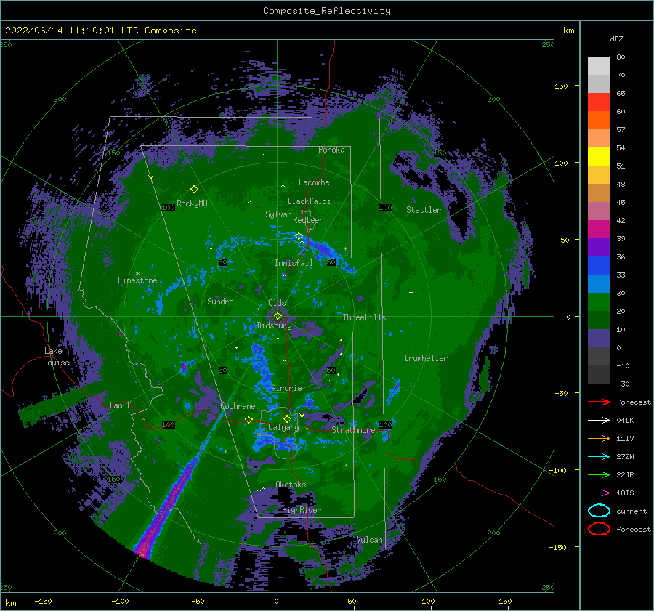Click the HighRiver label
The width and height of the screenshot is (654, 611).
pyautogui.click(x=302, y=510)
